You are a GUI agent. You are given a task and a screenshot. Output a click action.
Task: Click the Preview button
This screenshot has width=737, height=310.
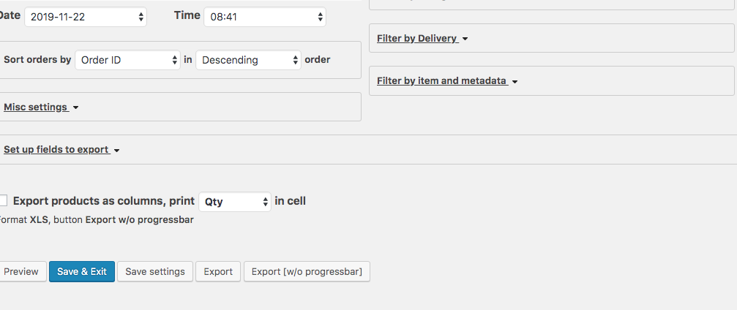[22, 271]
